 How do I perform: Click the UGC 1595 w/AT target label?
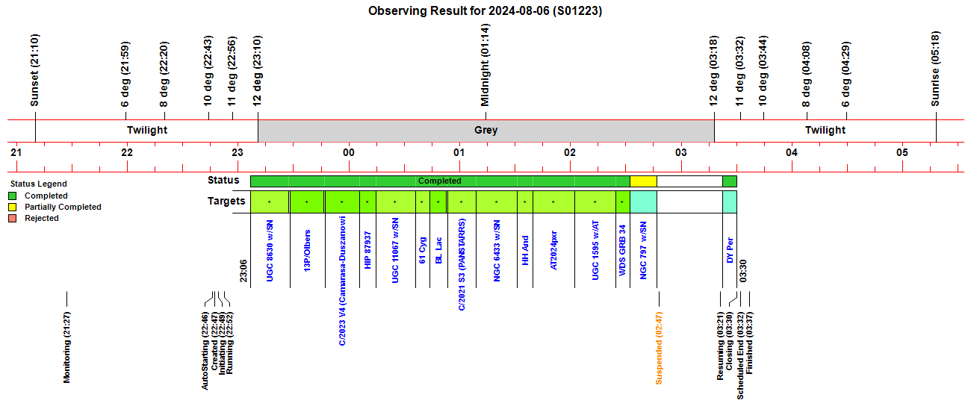(595, 252)
